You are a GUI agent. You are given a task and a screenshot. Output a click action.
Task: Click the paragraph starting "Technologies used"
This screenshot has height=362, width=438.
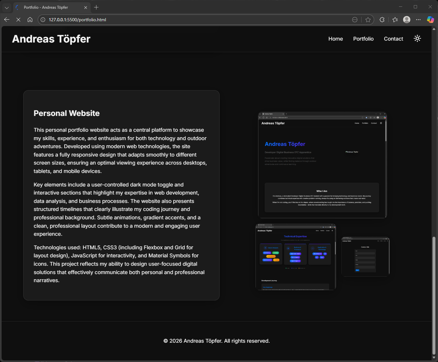(x=119, y=264)
